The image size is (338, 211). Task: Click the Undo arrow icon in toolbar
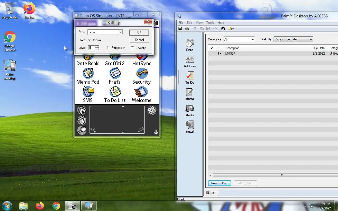(x=215, y=28)
